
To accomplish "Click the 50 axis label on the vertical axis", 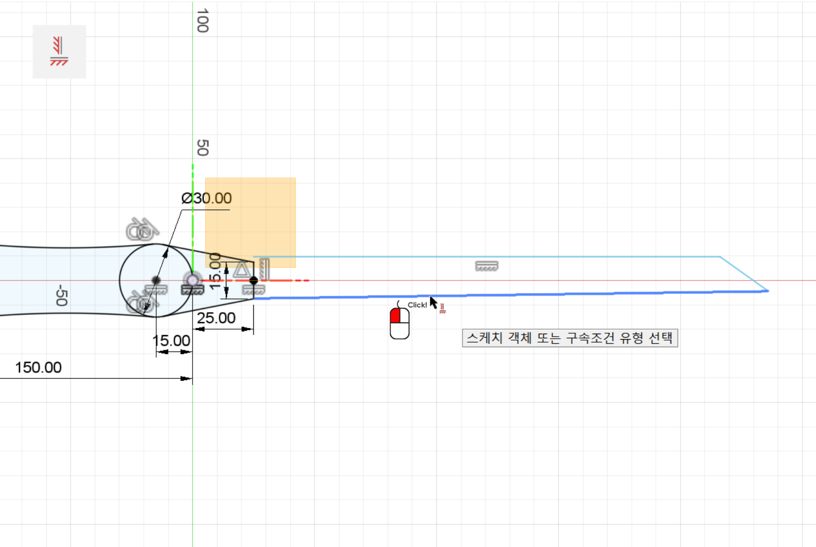I will pos(203,148).
